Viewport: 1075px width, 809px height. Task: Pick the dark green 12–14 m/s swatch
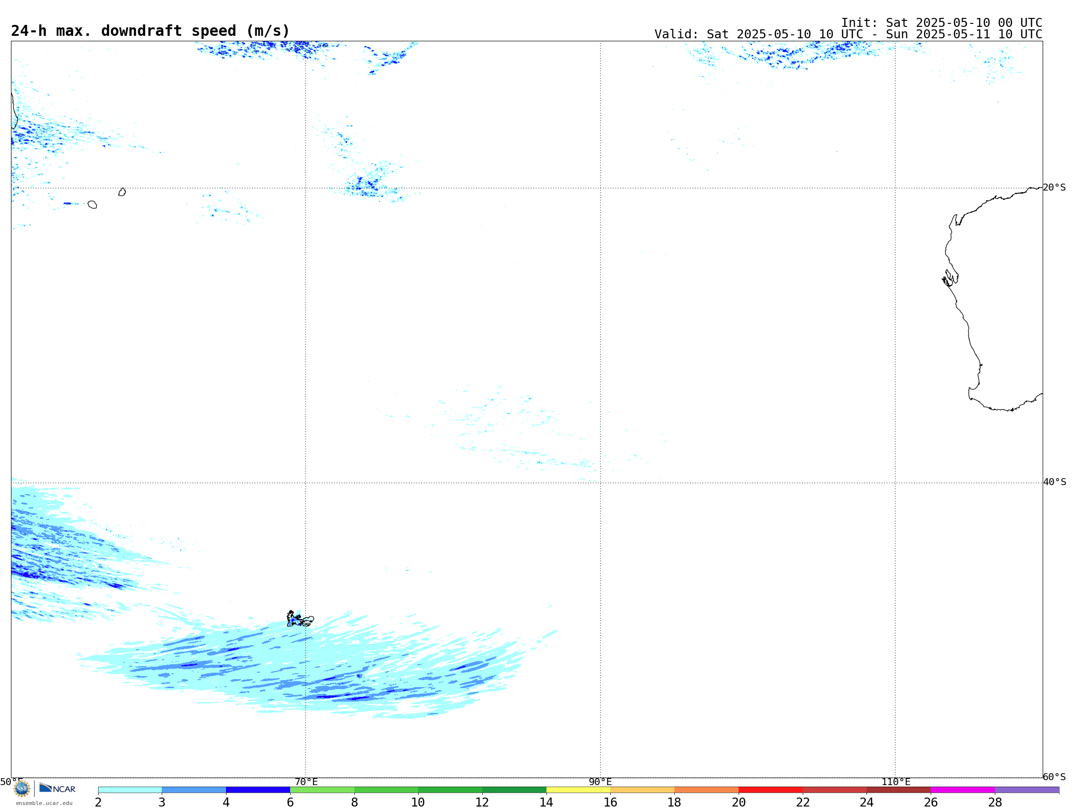point(514,790)
